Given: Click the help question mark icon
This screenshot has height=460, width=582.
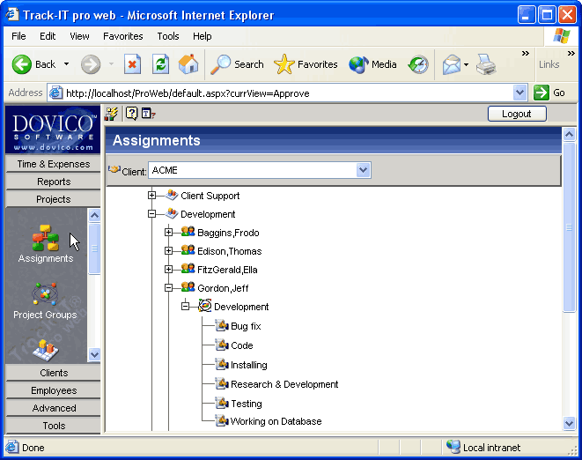Looking at the screenshot, I should 131,114.
